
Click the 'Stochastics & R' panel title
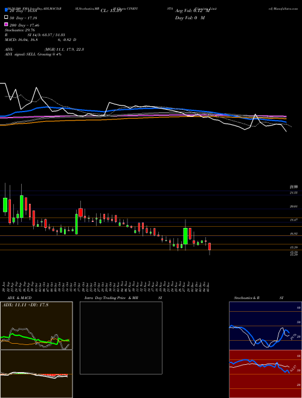(x=247, y=298)
